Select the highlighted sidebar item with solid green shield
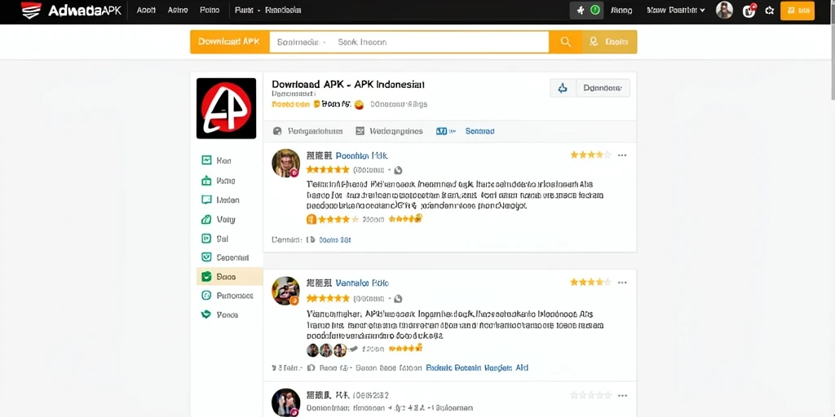Screen dimensions: 835x417 [x=229, y=277]
